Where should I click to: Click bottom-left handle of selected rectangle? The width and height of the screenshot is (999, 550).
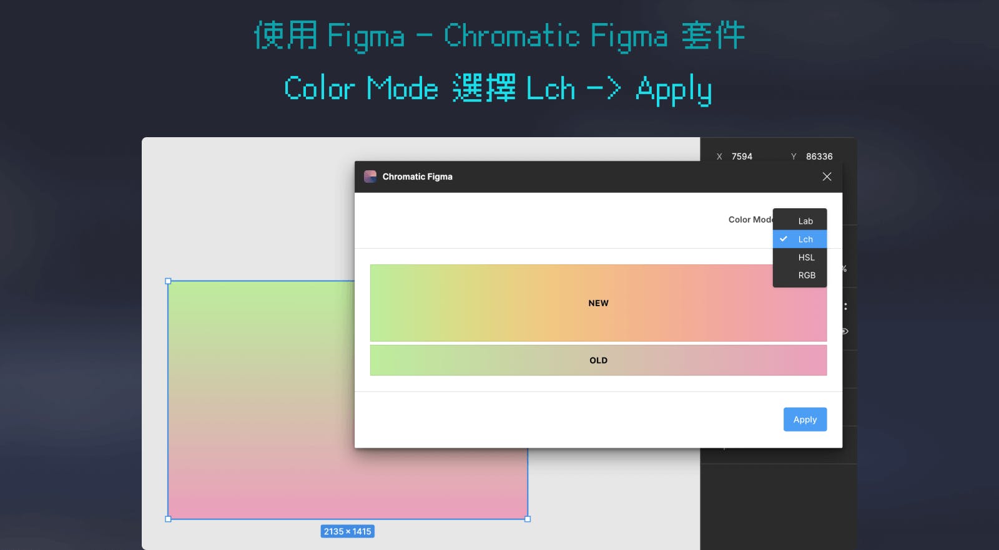coord(168,519)
